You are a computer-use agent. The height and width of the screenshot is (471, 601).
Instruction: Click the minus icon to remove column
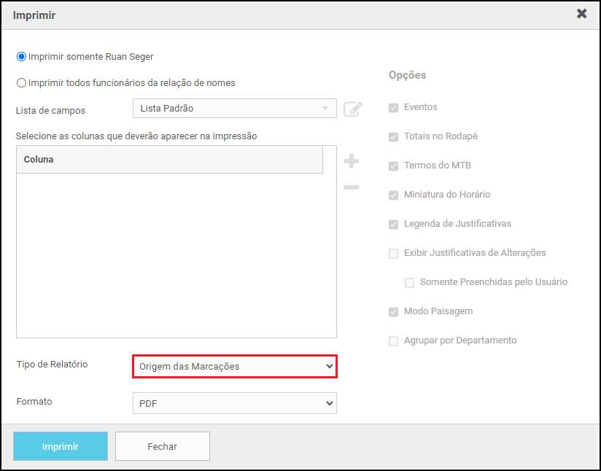351,187
